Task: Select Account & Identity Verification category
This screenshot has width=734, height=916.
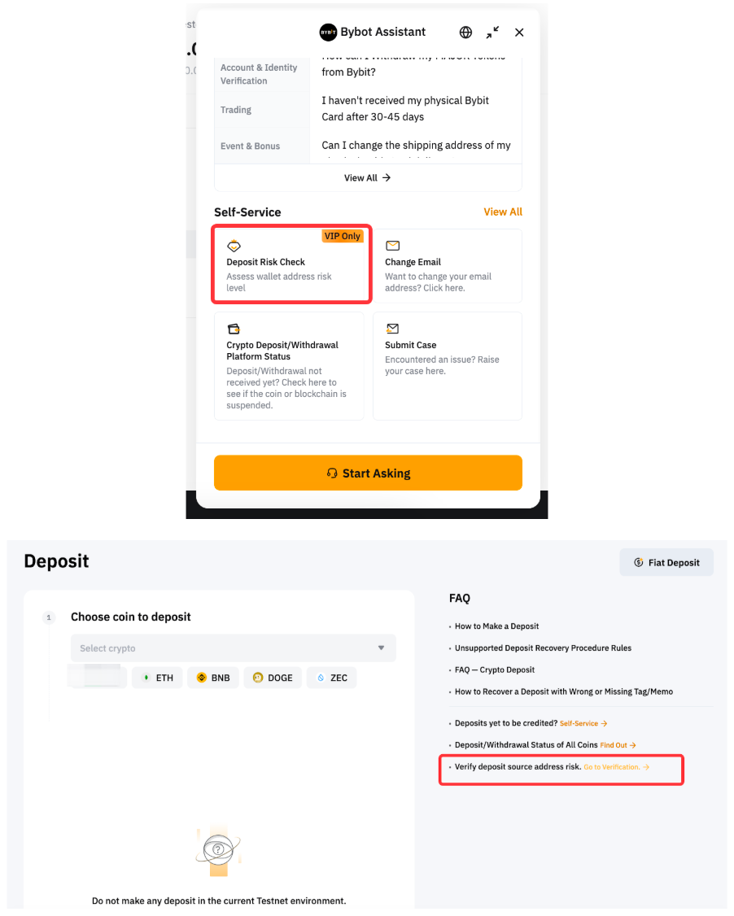Action: (259, 74)
